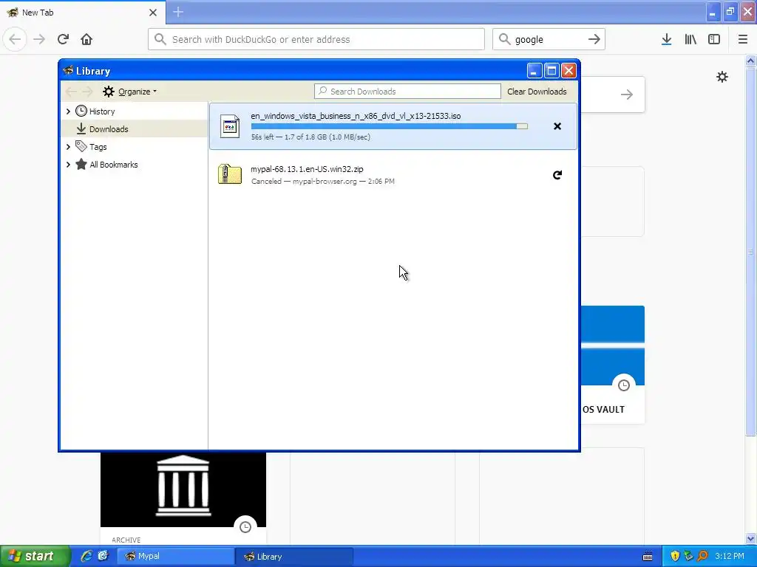Click Clear Downloads button
Image resolution: width=757 pixels, height=567 pixels.
coord(537,92)
